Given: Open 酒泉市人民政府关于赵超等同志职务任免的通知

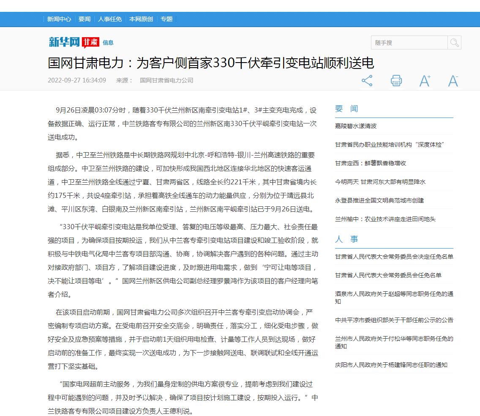Looking at the screenshot, I should (x=394, y=298).
